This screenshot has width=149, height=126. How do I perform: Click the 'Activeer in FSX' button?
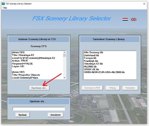pos(92,88)
